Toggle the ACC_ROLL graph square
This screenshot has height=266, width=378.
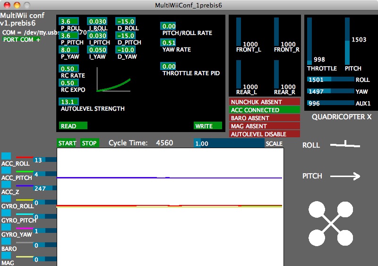(6, 156)
